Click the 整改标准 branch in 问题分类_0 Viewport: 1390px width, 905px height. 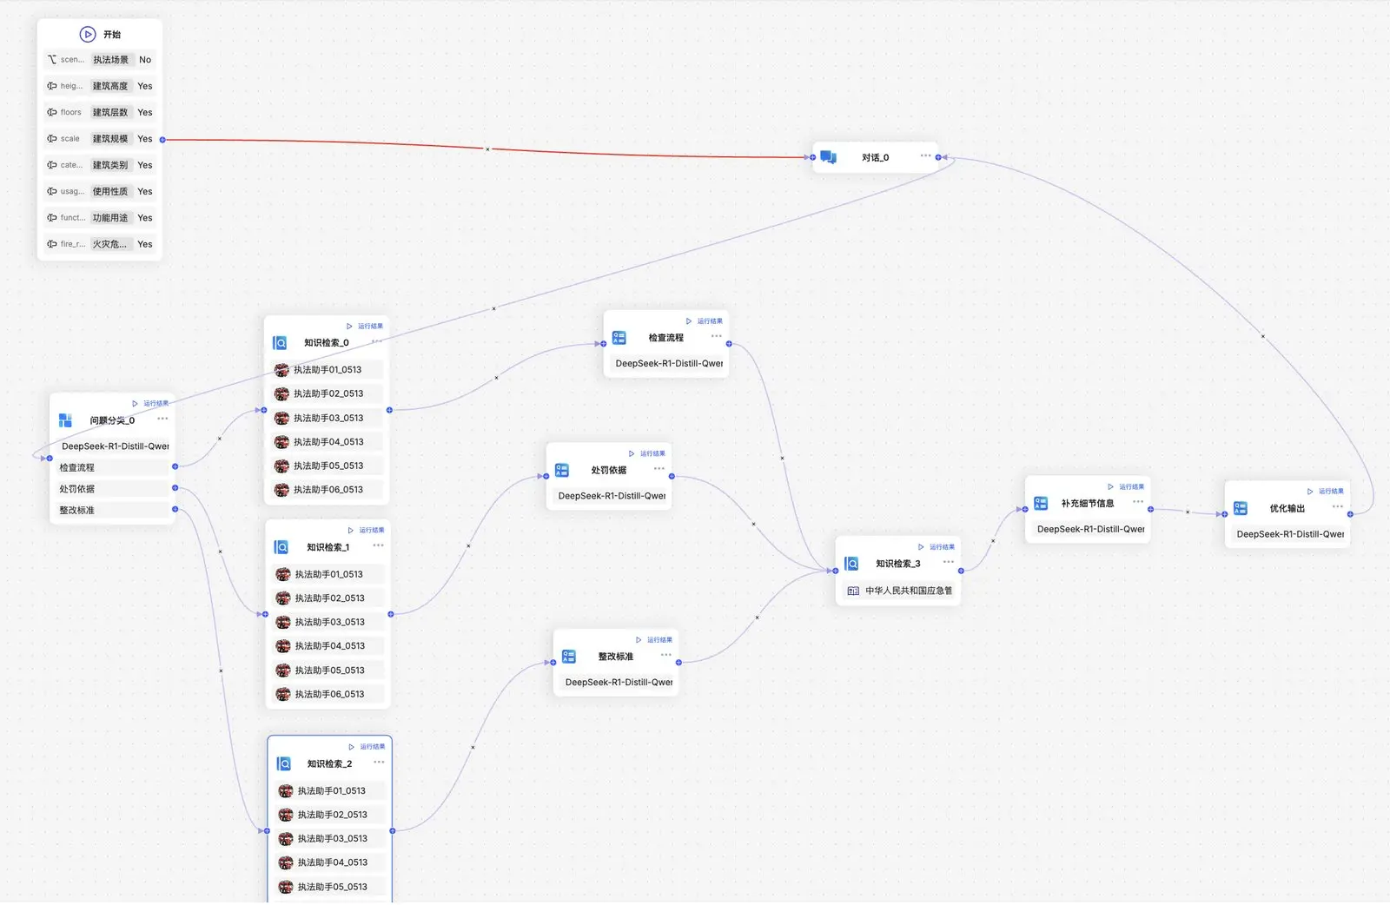(113, 511)
